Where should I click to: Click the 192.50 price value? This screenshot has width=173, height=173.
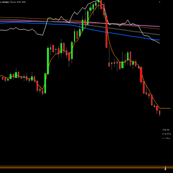[x=166, y=130]
